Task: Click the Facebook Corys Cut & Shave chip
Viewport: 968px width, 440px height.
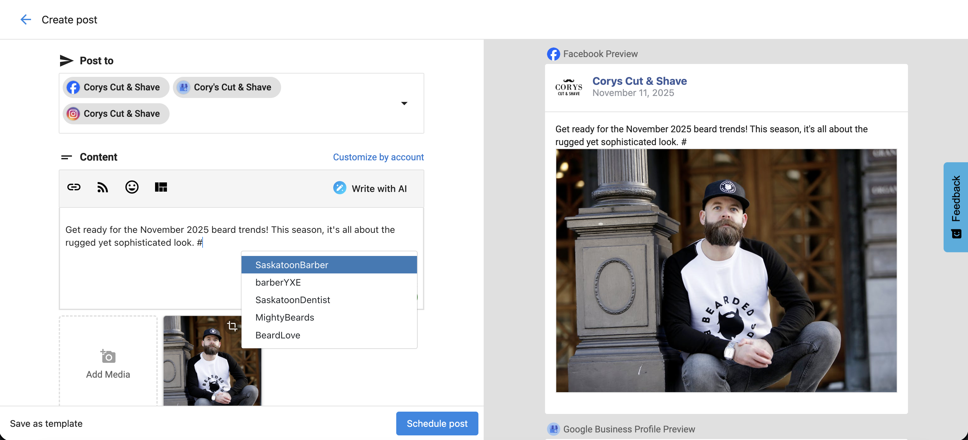Action: tap(116, 87)
